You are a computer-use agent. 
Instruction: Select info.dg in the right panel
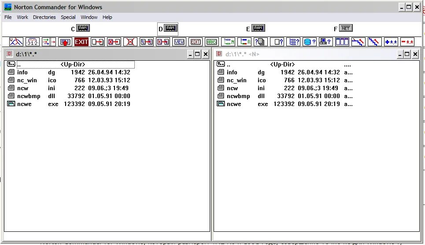tap(285, 72)
